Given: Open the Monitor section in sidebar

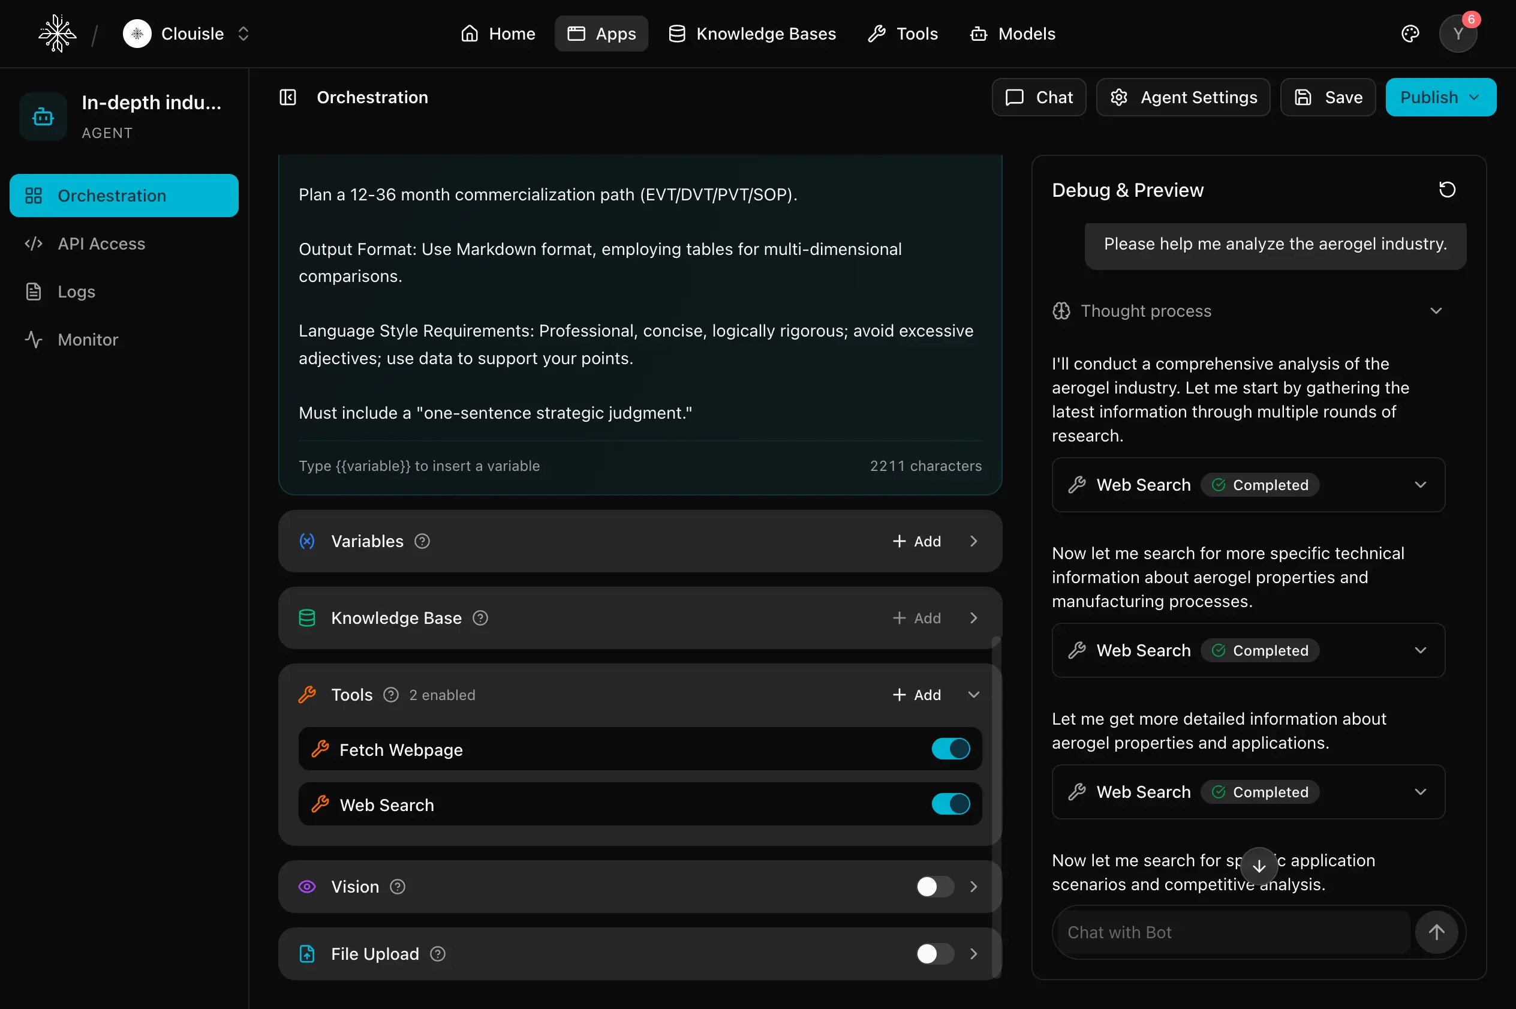Looking at the screenshot, I should 88,339.
